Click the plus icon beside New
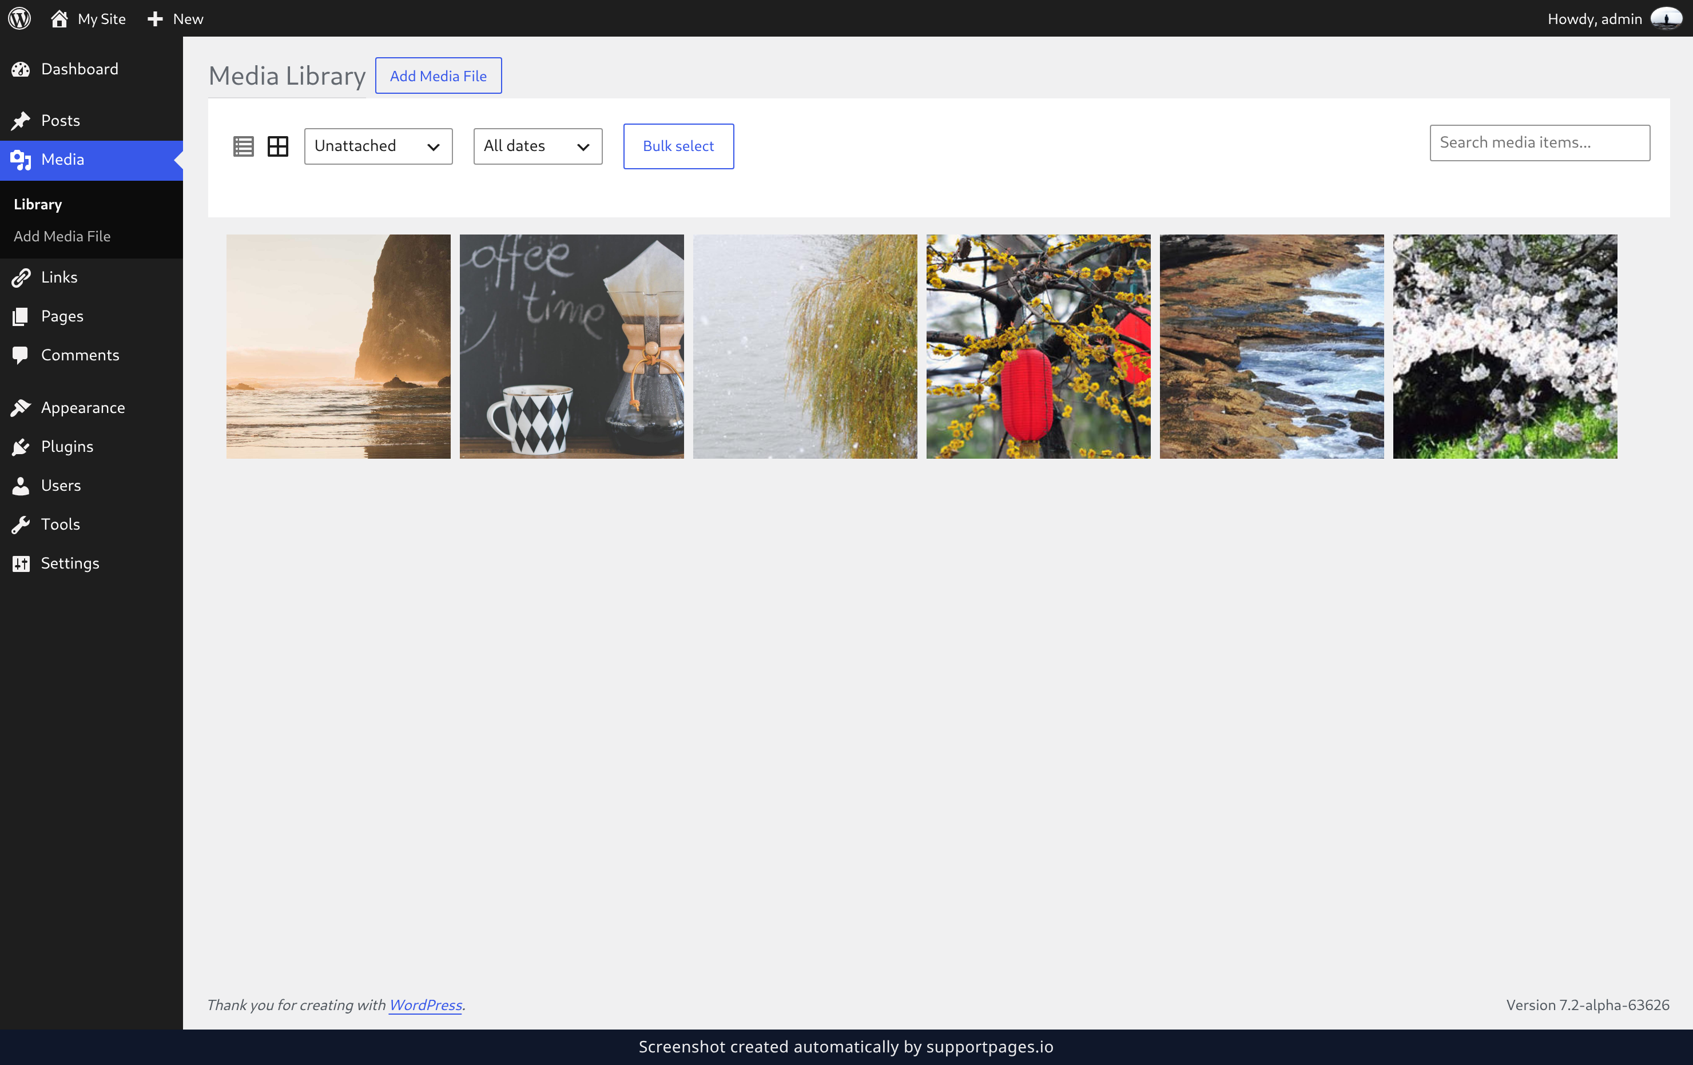Screen dimensions: 1693x1065 click(x=154, y=18)
